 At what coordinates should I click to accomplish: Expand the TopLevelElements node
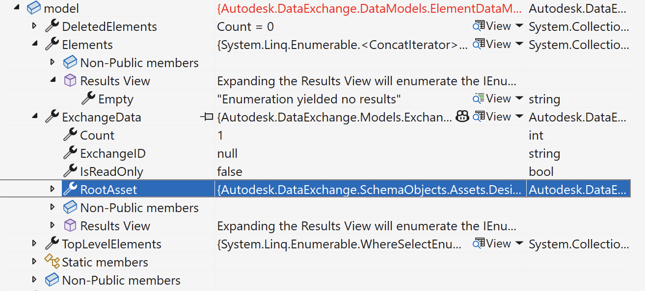click(x=34, y=243)
